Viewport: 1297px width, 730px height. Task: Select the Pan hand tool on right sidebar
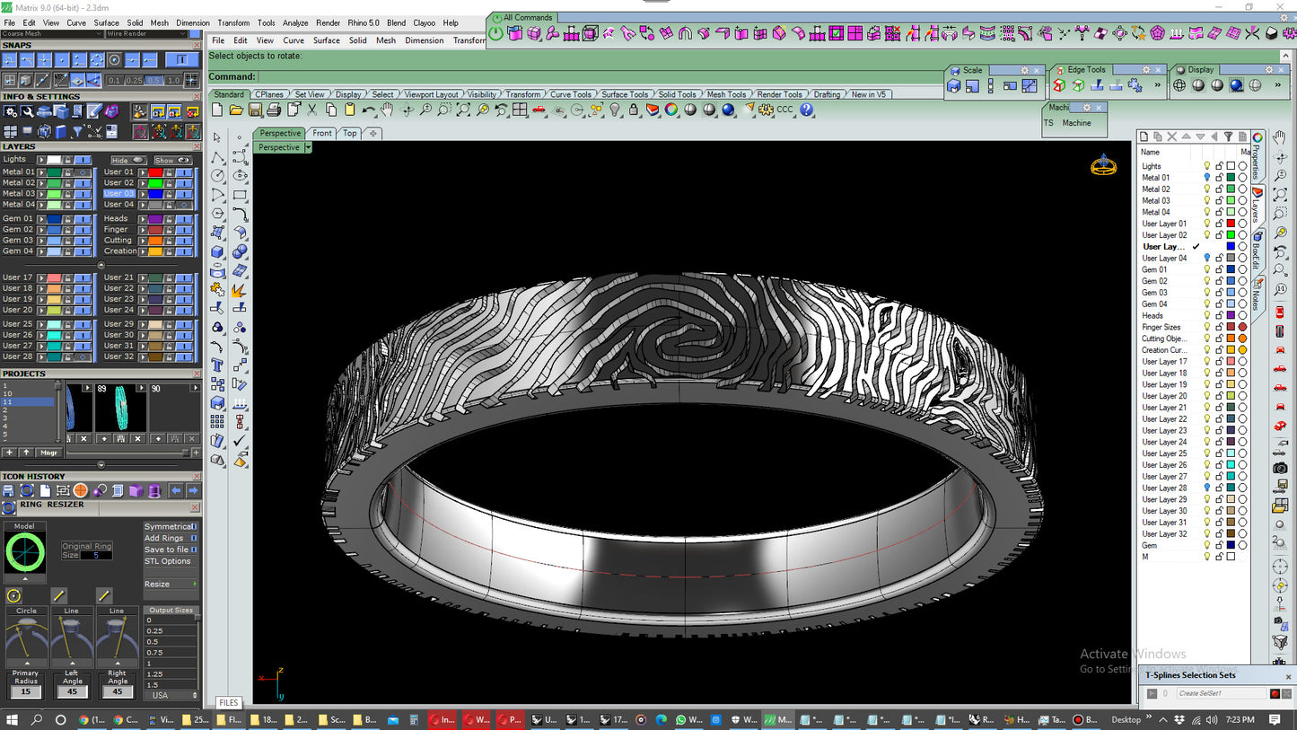click(1281, 136)
